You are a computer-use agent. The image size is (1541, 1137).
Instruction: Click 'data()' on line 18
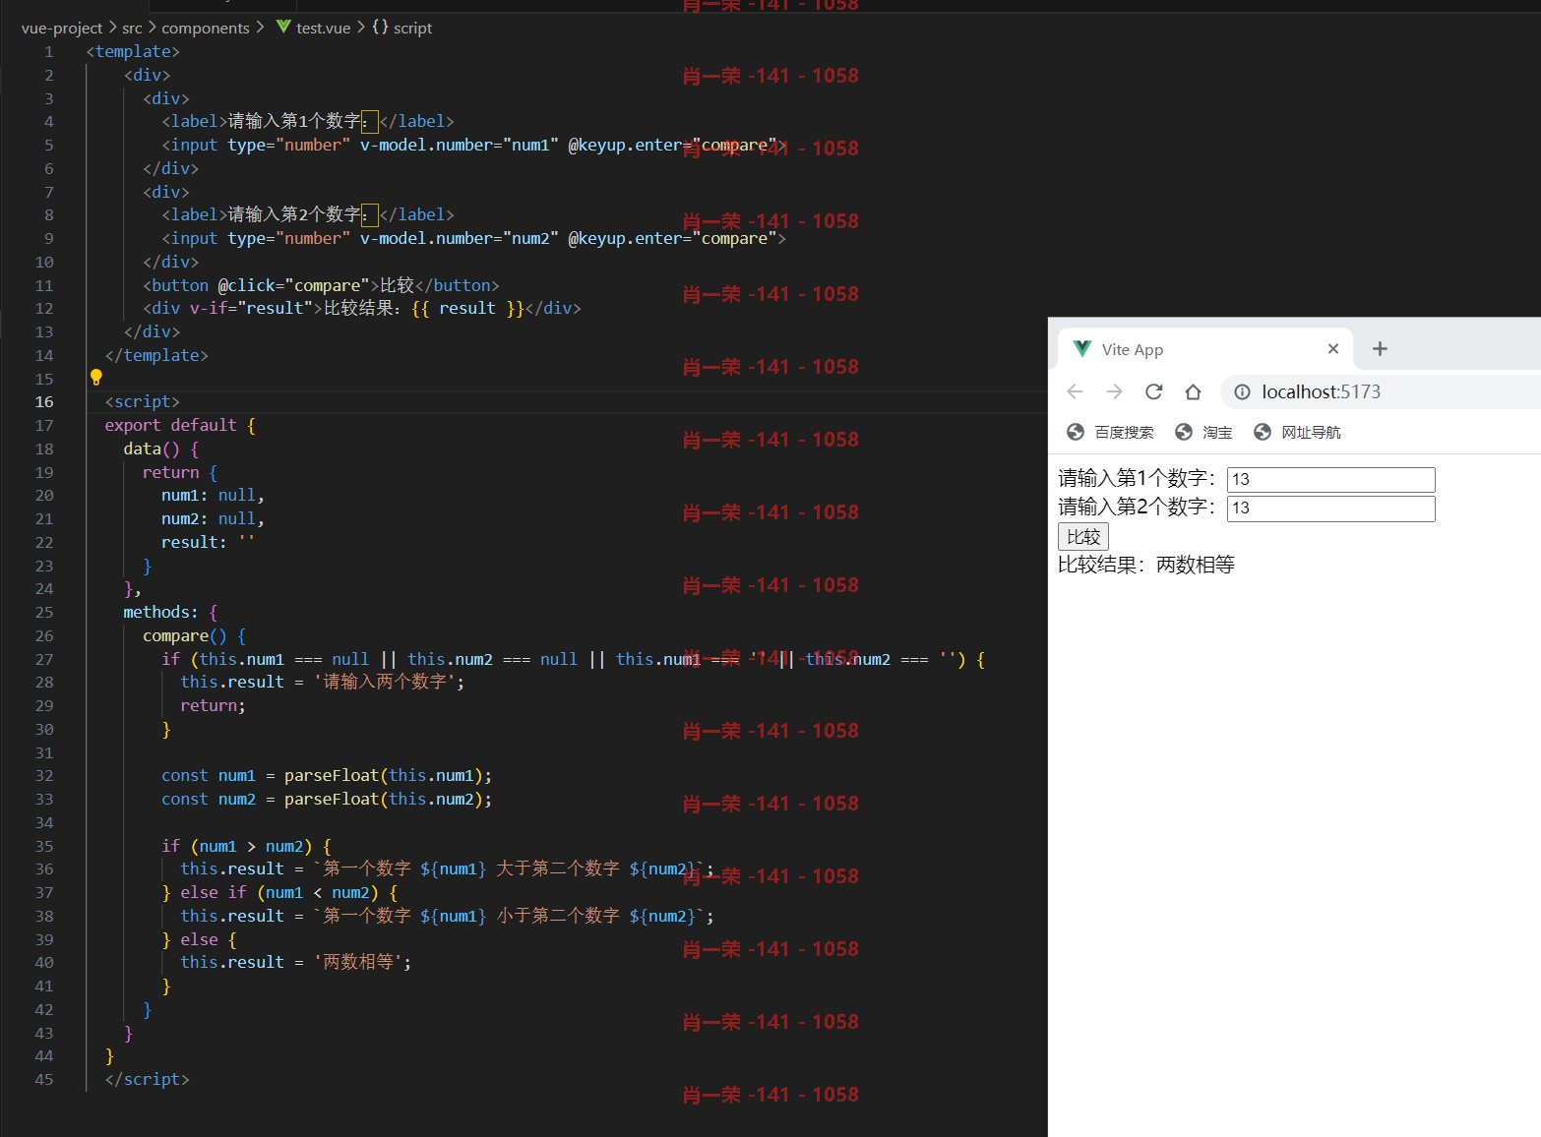(x=152, y=449)
